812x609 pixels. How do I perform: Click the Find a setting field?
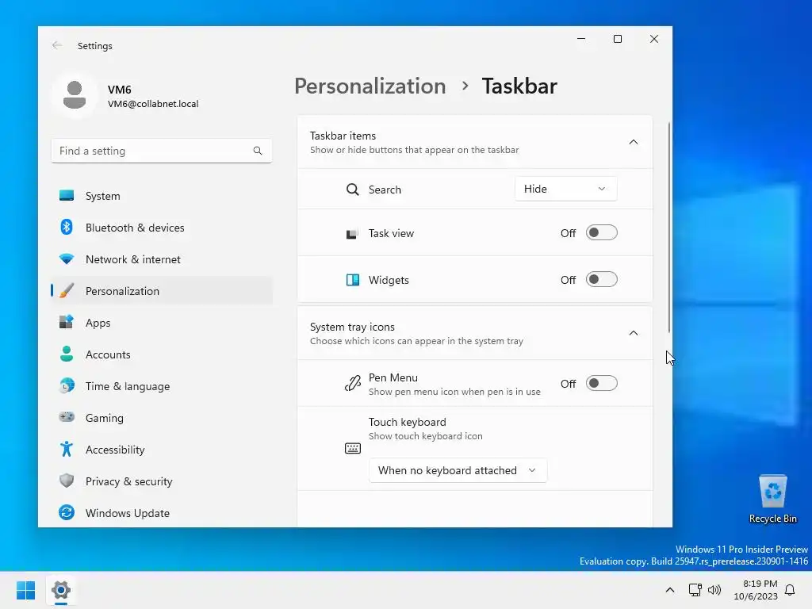(162, 151)
